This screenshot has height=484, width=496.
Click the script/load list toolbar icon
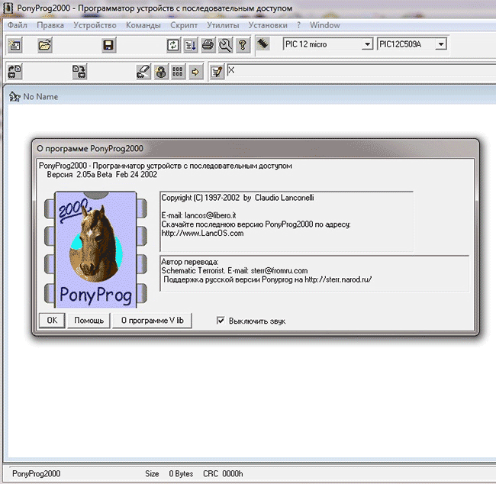click(x=191, y=45)
